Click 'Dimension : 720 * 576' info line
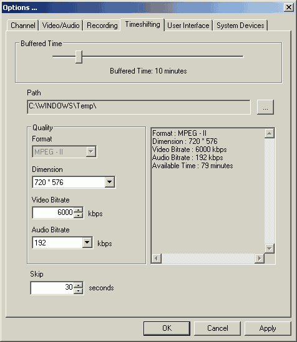 [x=185, y=141]
